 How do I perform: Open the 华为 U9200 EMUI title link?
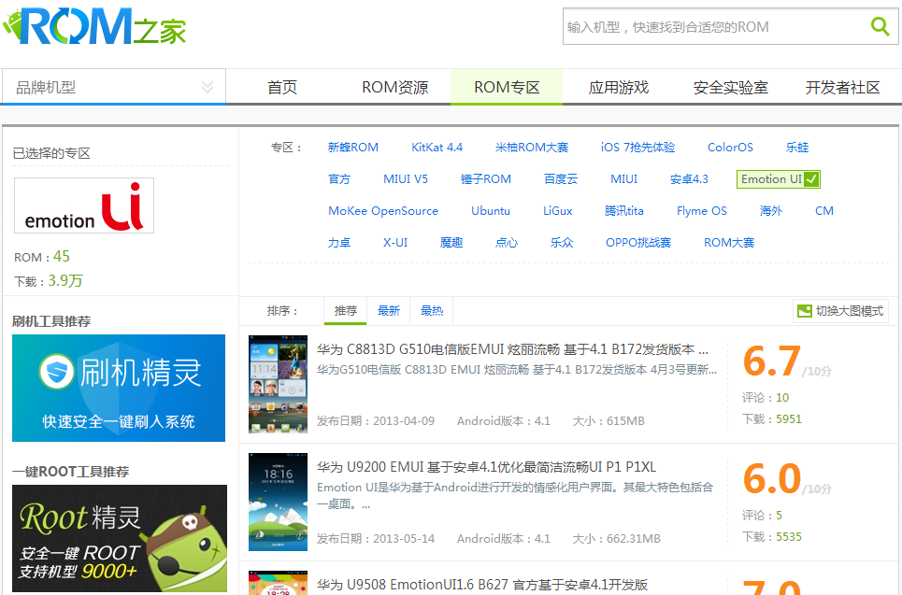(x=486, y=467)
